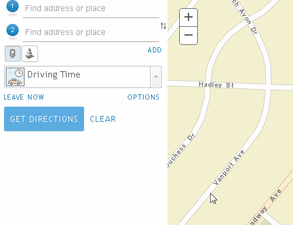
Task: Zoom in the map with the plus button
Action: click(x=189, y=17)
